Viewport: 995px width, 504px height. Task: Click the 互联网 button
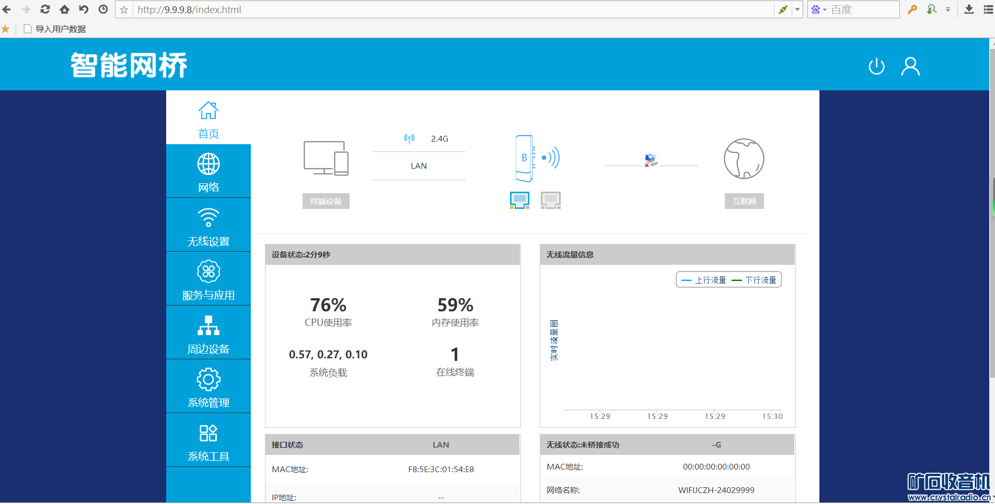744,201
